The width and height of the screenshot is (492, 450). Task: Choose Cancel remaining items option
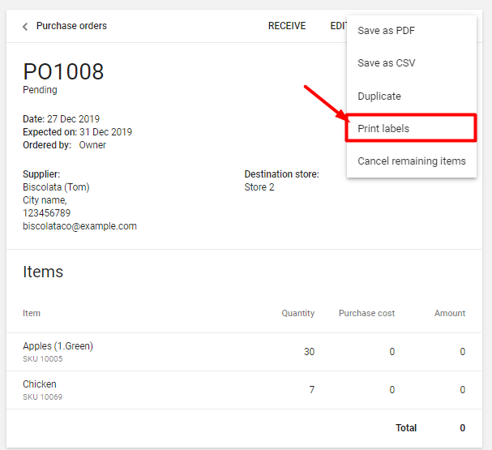click(x=411, y=161)
